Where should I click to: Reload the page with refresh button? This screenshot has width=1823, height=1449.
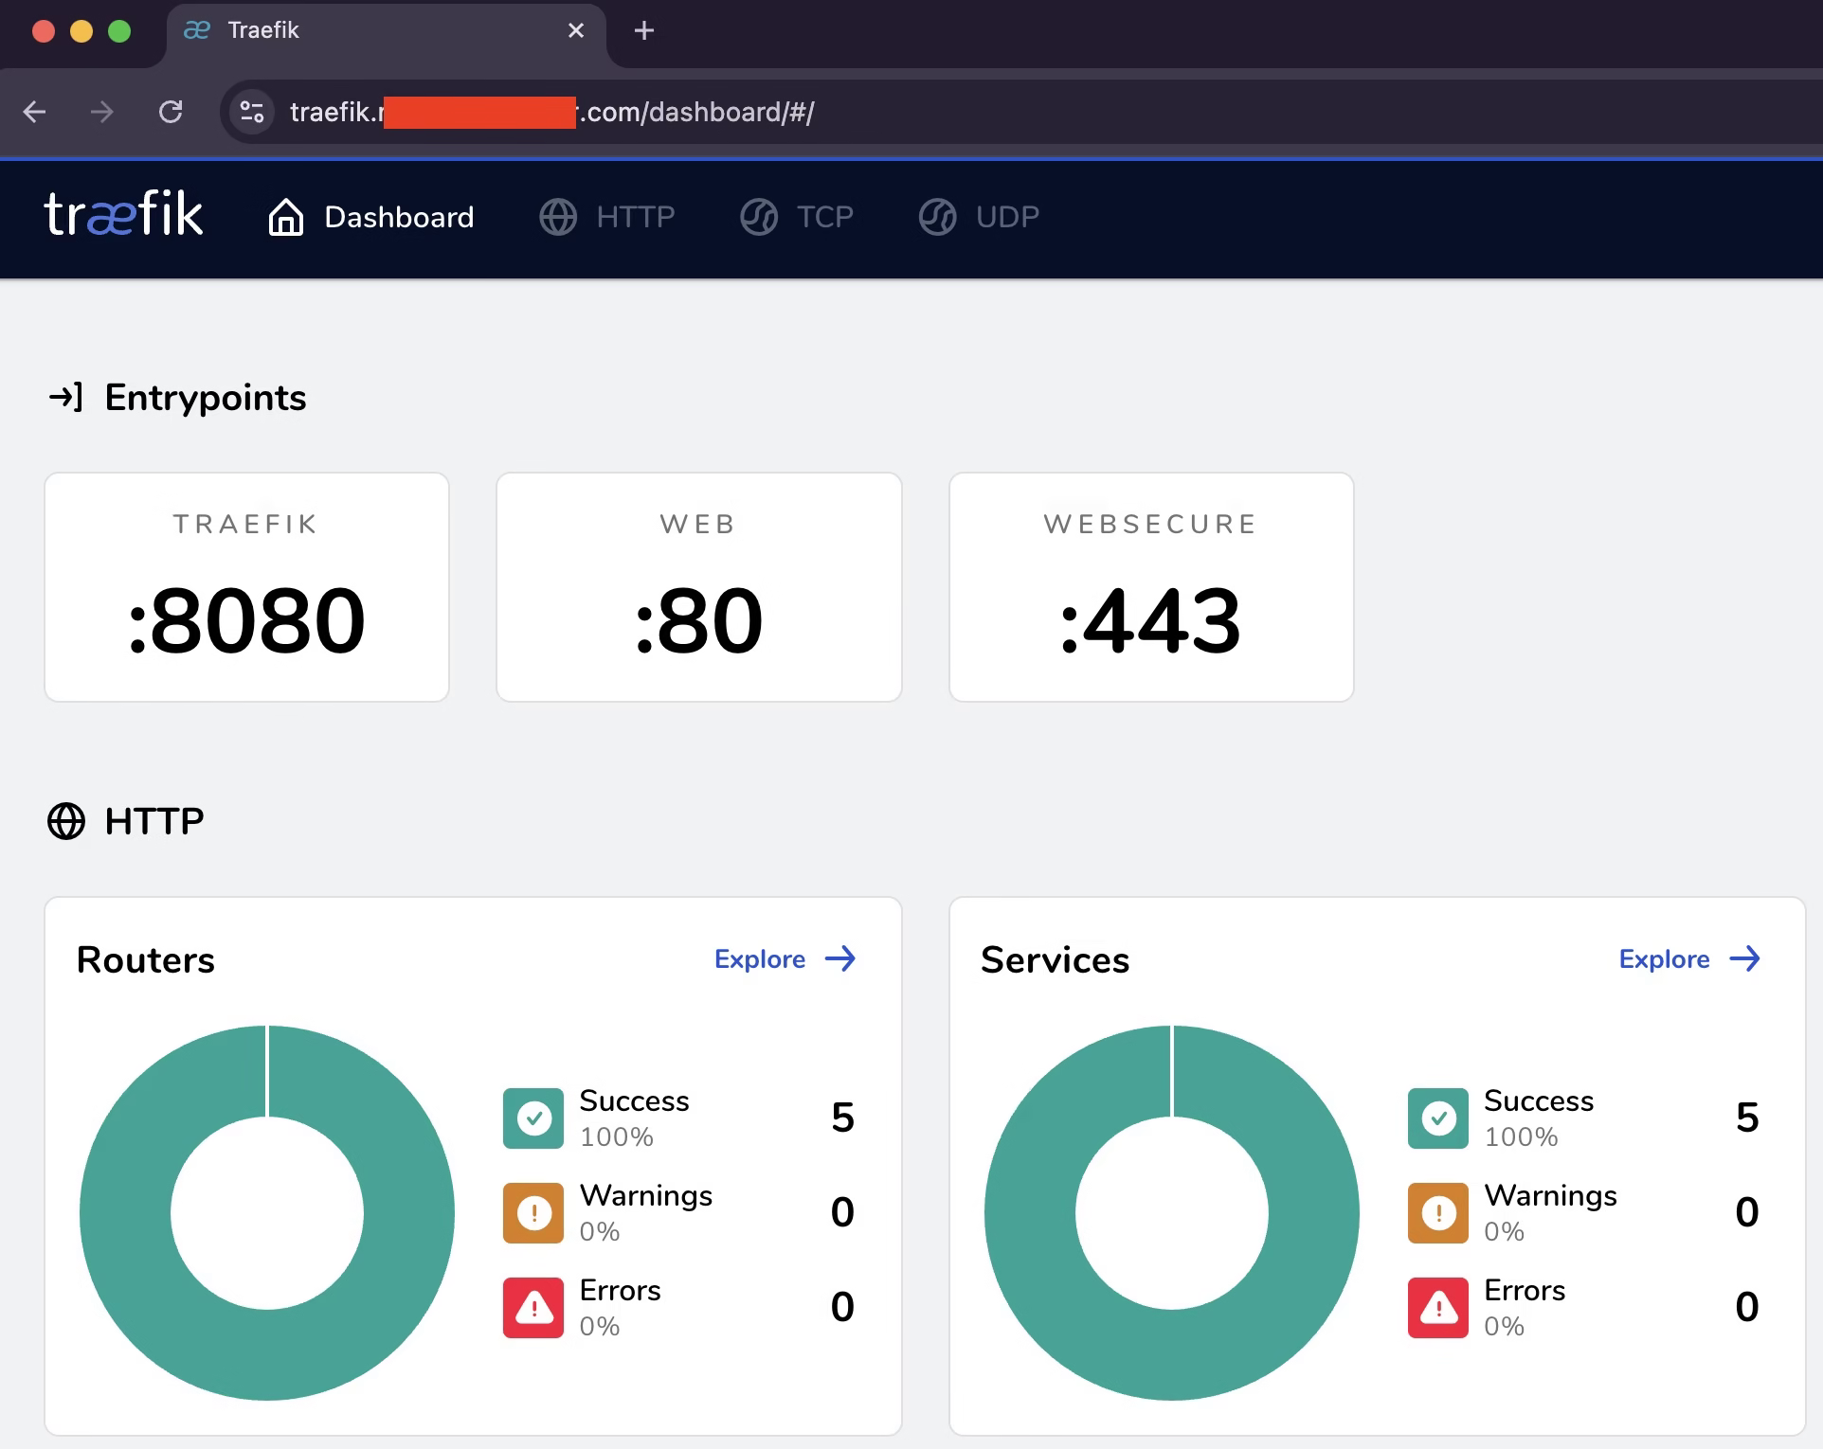pos(171,112)
